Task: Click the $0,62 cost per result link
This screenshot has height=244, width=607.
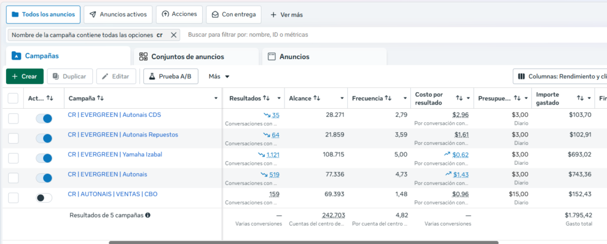Action: [x=461, y=155]
